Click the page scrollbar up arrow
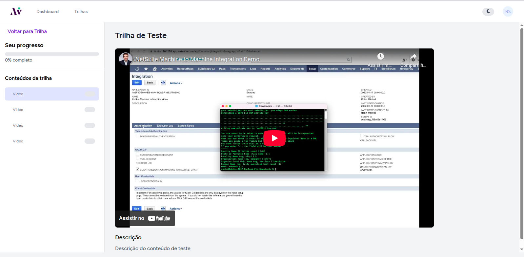 click(x=522, y=25)
